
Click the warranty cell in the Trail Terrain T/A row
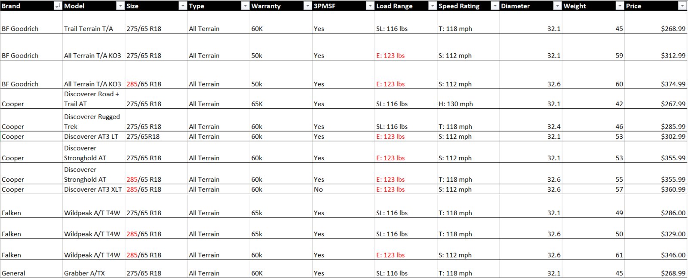(281, 22)
